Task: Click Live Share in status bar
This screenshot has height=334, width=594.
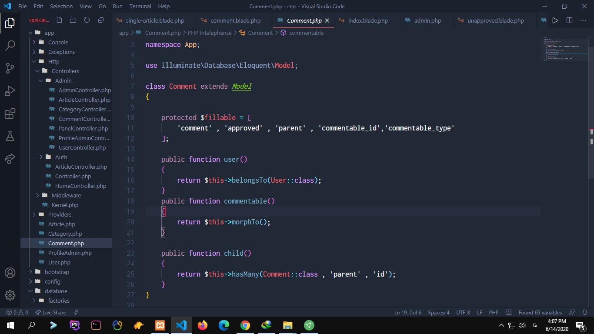Action: [x=50, y=312]
